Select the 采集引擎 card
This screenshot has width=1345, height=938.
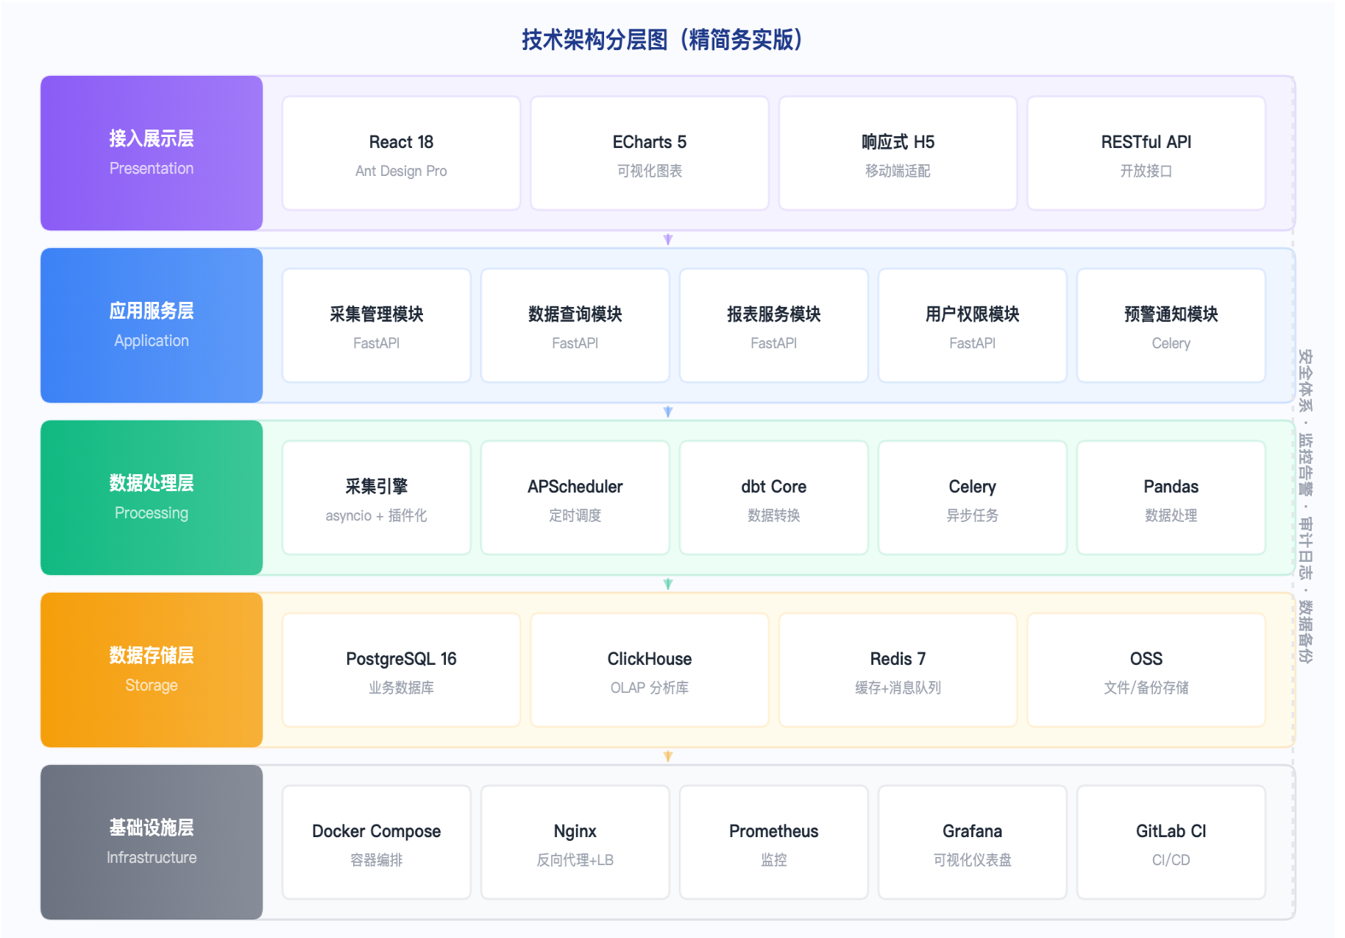click(x=377, y=498)
